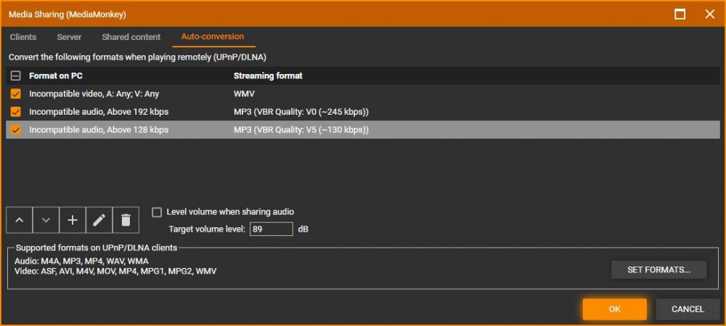726x326 pixels.
Task: Click MP3 V0 (~245 kbps) cell
Action: [301, 112]
